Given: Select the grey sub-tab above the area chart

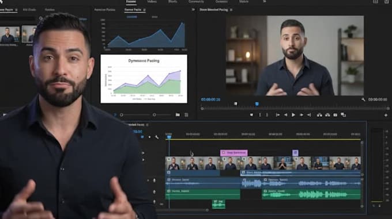Looking at the screenshot, I should 154,17.
